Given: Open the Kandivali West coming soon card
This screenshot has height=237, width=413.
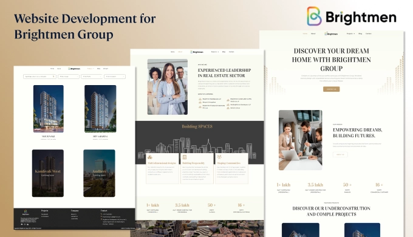Looking at the screenshot, I should 47,173.
